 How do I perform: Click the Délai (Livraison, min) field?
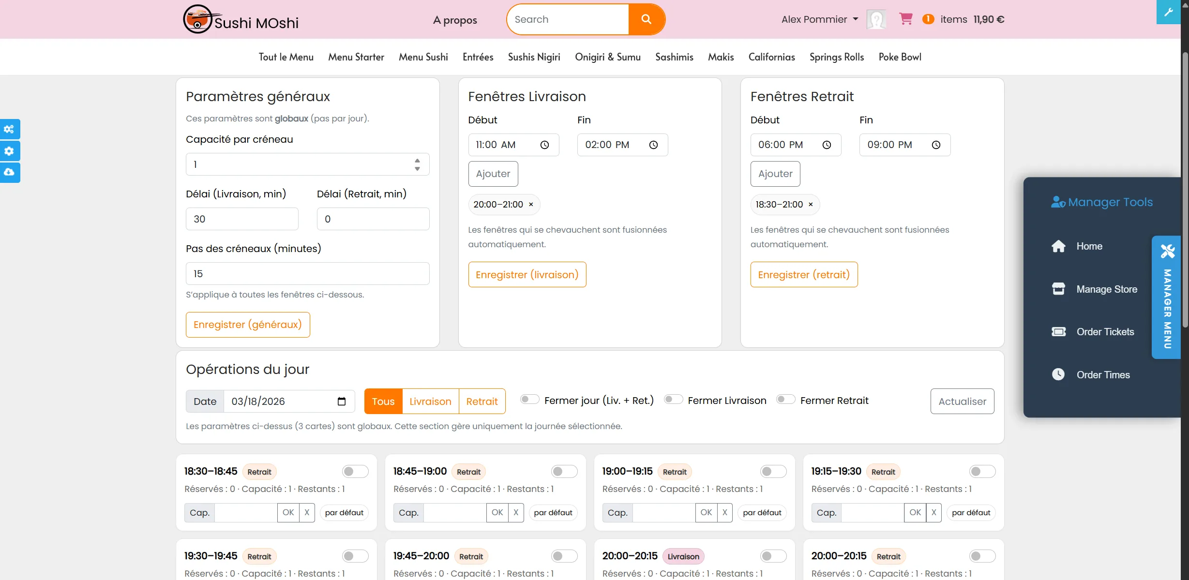[242, 219]
